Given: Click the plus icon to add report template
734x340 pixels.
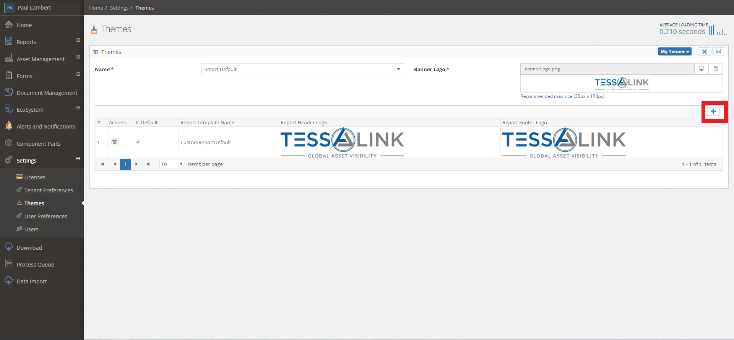Looking at the screenshot, I should 713,111.
